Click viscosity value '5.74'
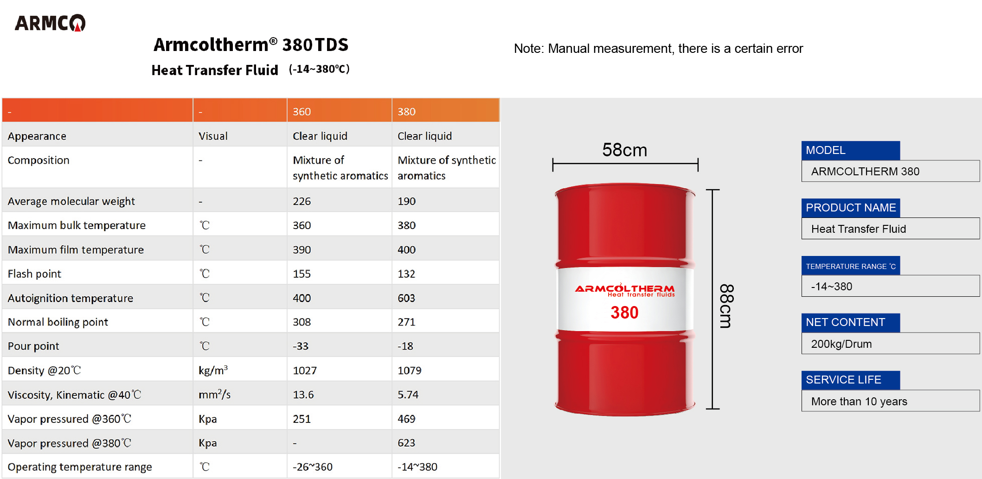The height and width of the screenshot is (479, 982). (408, 395)
